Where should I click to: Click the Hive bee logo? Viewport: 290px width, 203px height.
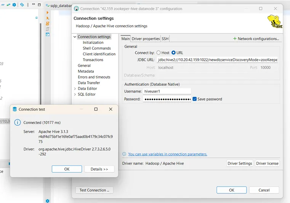[x=275, y=21]
